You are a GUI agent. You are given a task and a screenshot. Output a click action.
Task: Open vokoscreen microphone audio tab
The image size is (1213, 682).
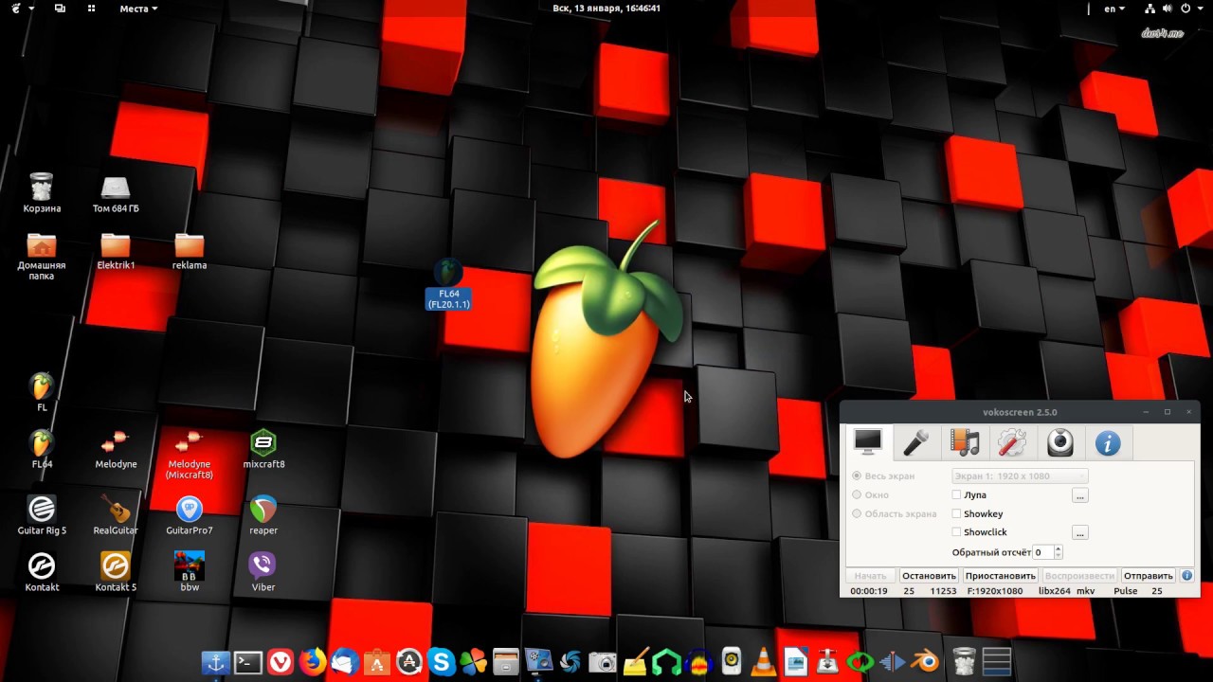(x=915, y=442)
